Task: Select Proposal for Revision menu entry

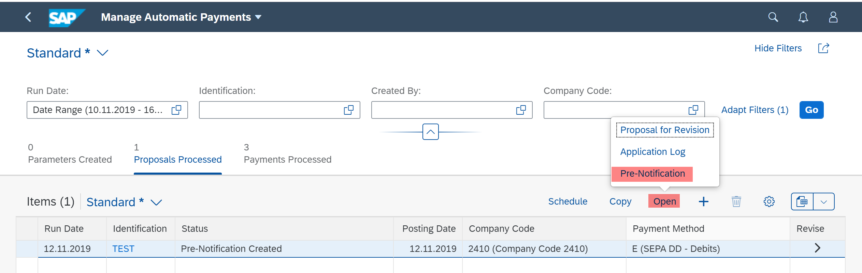Action: 665,130
